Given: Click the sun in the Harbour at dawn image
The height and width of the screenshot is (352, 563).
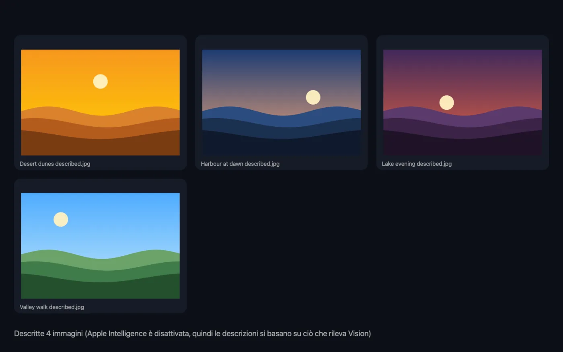Looking at the screenshot, I should click(x=313, y=97).
